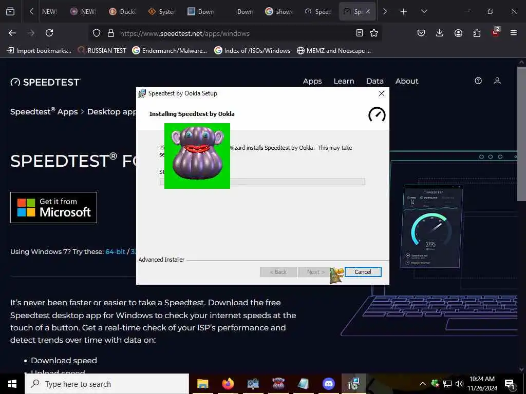Click the page vertical scrollbar thumb
The width and height of the screenshot is (526, 394).
(x=521, y=134)
